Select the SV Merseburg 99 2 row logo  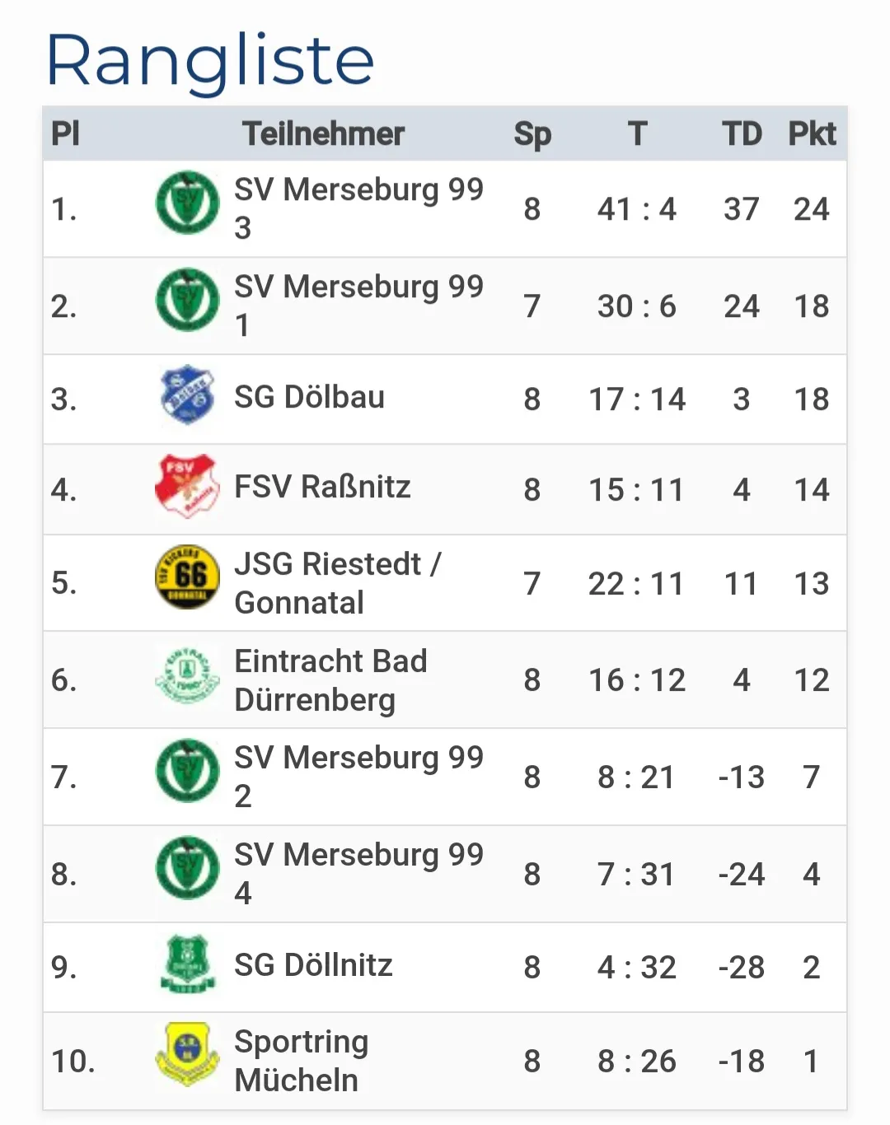pos(188,771)
